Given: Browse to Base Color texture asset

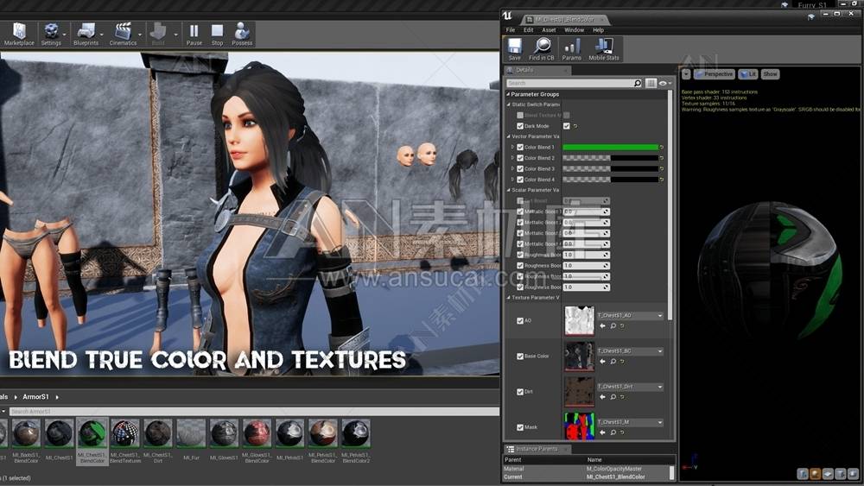Looking at the screenshot, I should [x=613, y=362].
